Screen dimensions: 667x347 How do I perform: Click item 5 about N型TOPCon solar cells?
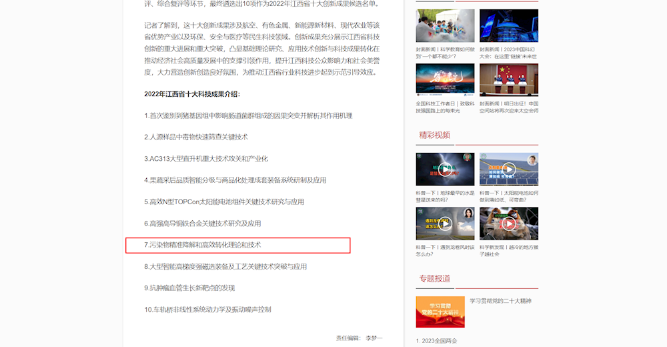click(224, 202)
